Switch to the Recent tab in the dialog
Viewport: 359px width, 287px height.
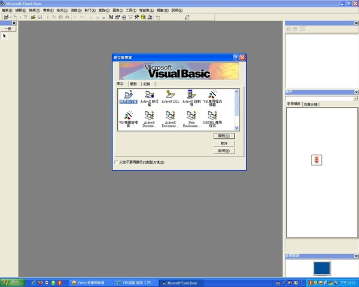point(147,84)
